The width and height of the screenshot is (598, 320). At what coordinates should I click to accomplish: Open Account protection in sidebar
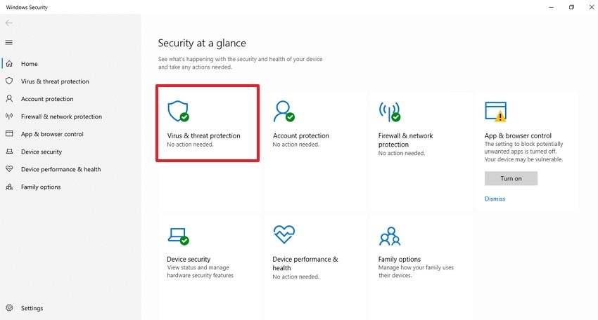coord(47,99)
